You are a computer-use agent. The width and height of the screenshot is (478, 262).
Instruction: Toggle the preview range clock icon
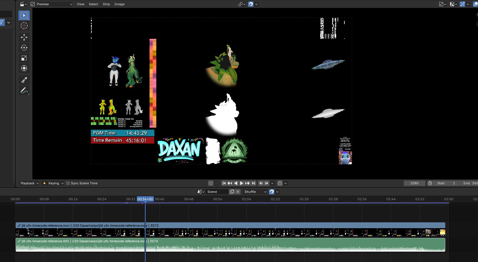(430, 183)
